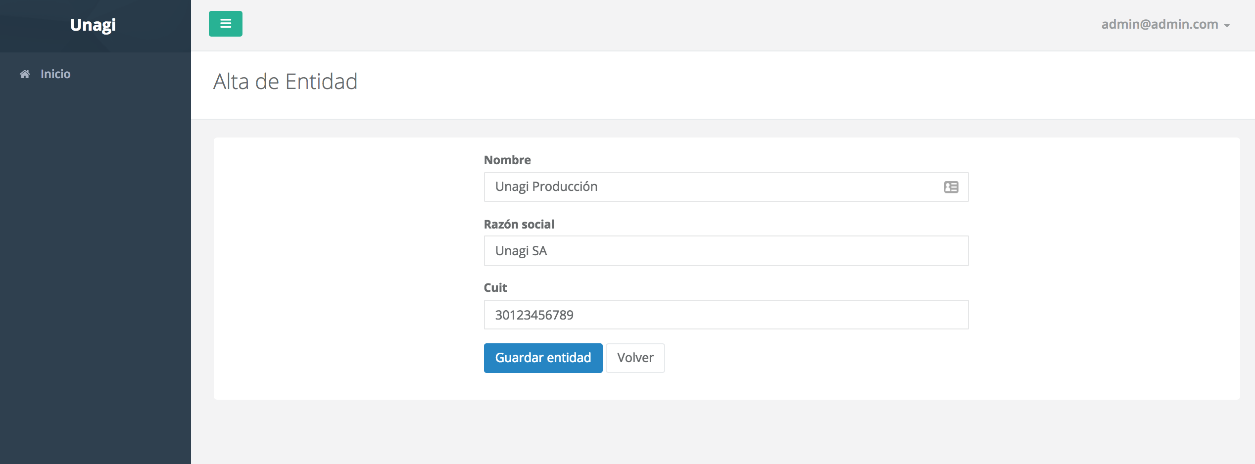The width and height of the screenshot is (1255, 464).
Task: Toggle the sidebar with the hamburger button
Action: point(226,24)
